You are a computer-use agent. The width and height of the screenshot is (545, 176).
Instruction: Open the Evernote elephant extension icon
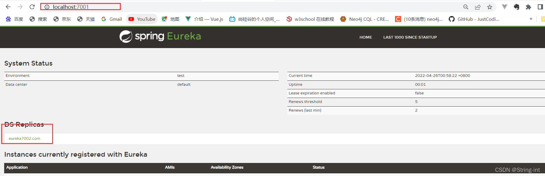(517, 7)
